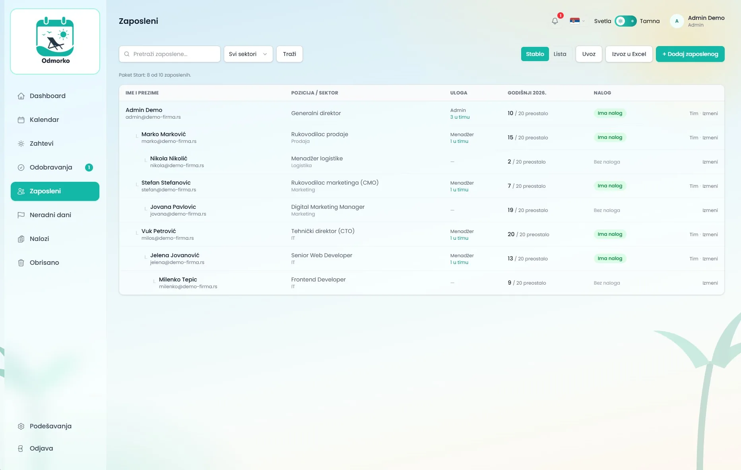Click the Tamna theme label
Screen dimensions: 741x470
click(650, 21)
